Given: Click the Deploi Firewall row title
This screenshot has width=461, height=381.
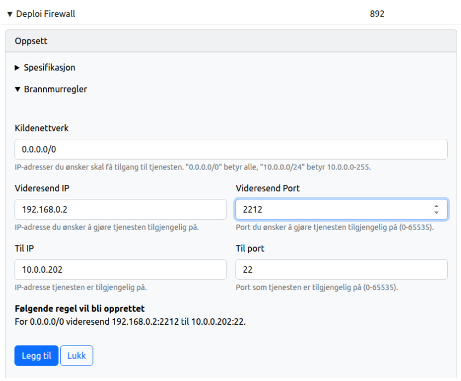Looking at the screenshot, I should tap(45, 14).
